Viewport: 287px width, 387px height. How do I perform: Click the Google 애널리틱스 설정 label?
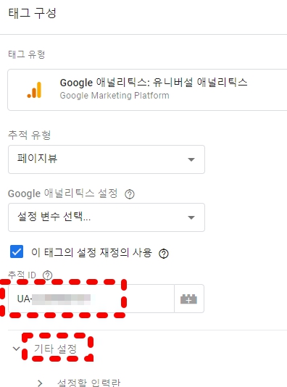(62, 193)
